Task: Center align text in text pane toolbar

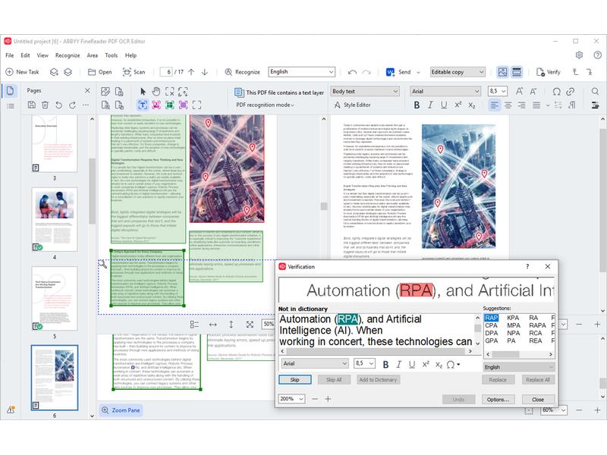Action: [x=508, y=105]
